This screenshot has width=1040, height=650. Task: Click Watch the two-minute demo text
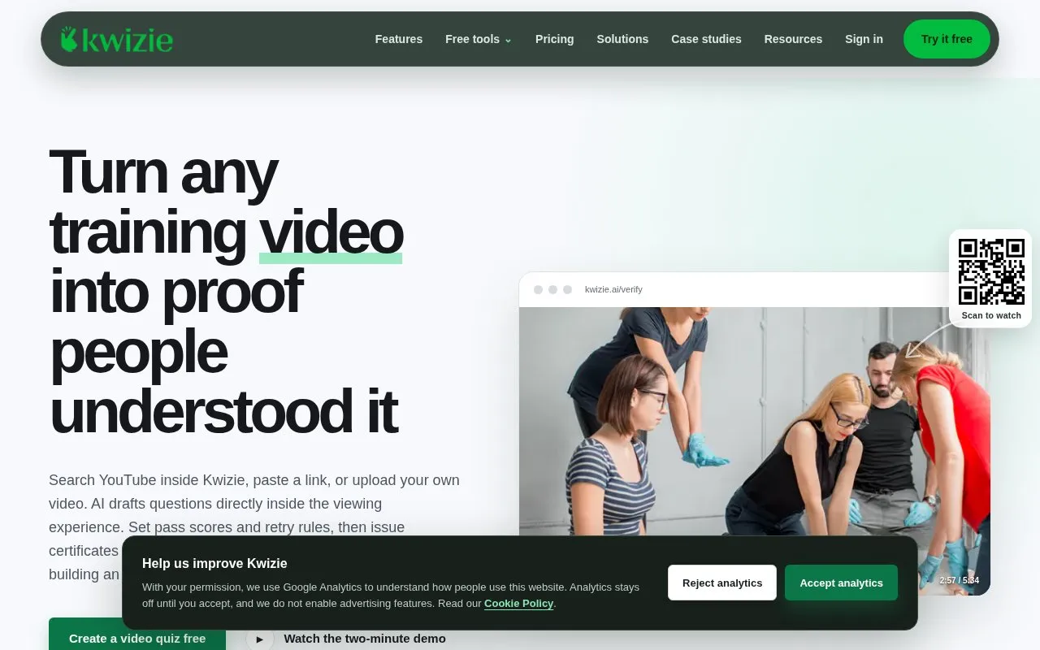tap(365, 639)
